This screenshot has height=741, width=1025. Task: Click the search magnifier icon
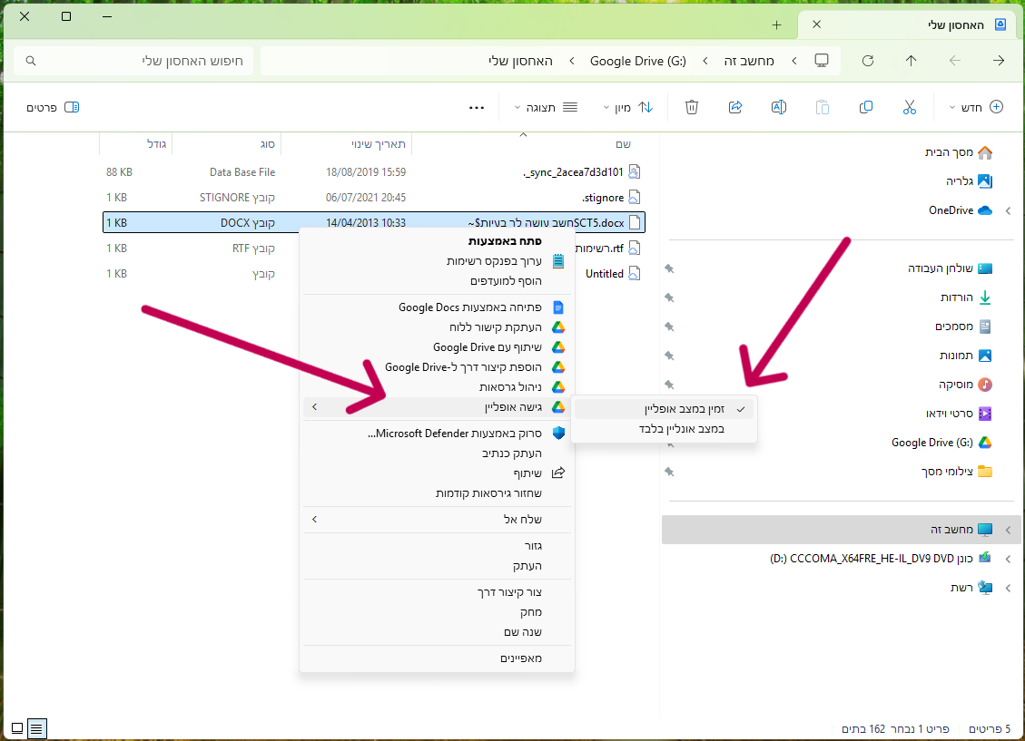[31, 61]
